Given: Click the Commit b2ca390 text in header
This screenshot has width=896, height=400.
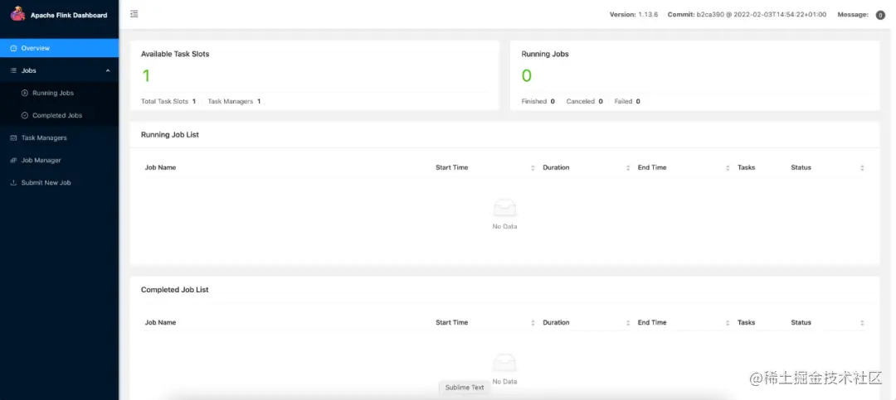Looking at the screenshot, I should [747, 15].
